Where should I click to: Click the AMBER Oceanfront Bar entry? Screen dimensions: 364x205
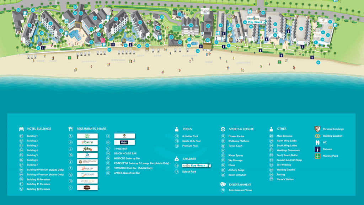127,173
